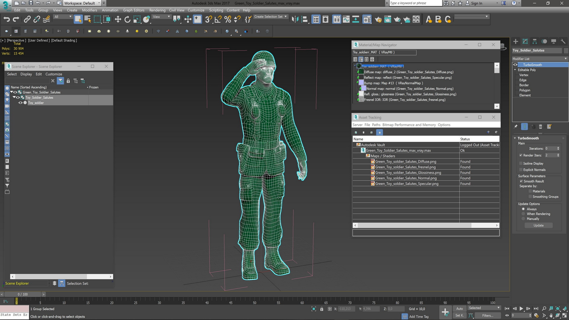The image size is (569, 320).
Task: Click Sign In link
Action: click(477, 3)
